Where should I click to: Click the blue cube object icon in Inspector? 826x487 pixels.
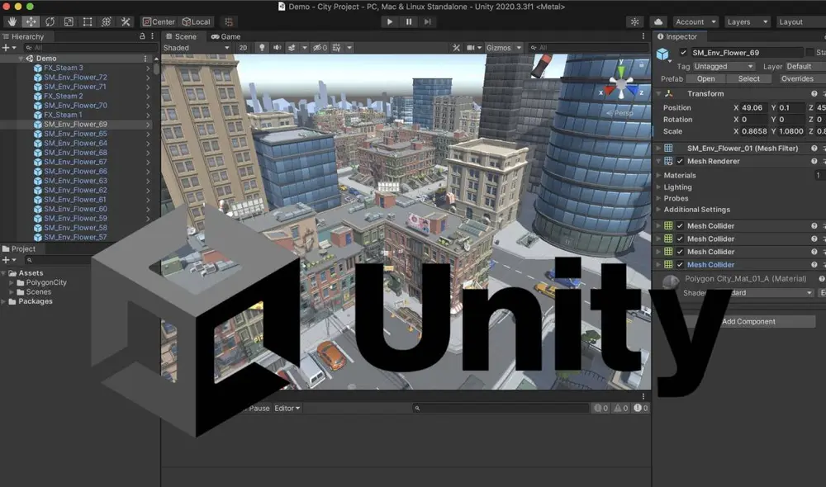pos(662,54)
